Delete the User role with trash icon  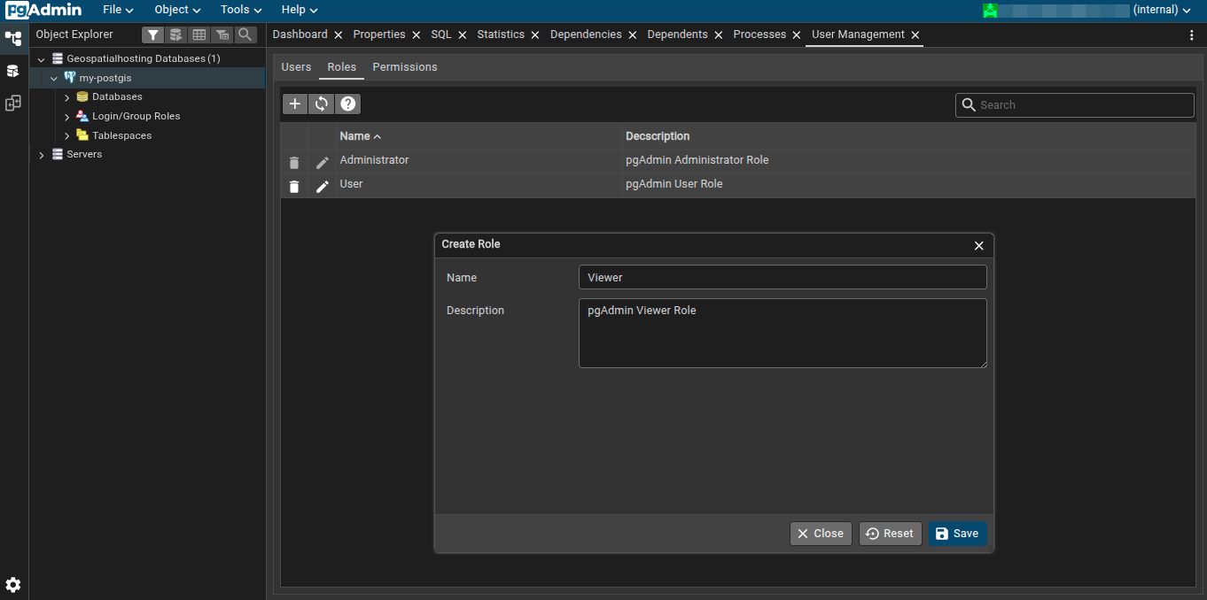pyautogui.click(x=294, y=187)
